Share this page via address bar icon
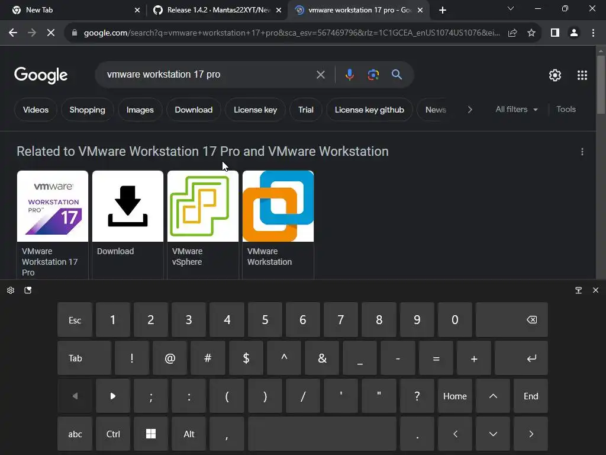 [x=512, y=33]
